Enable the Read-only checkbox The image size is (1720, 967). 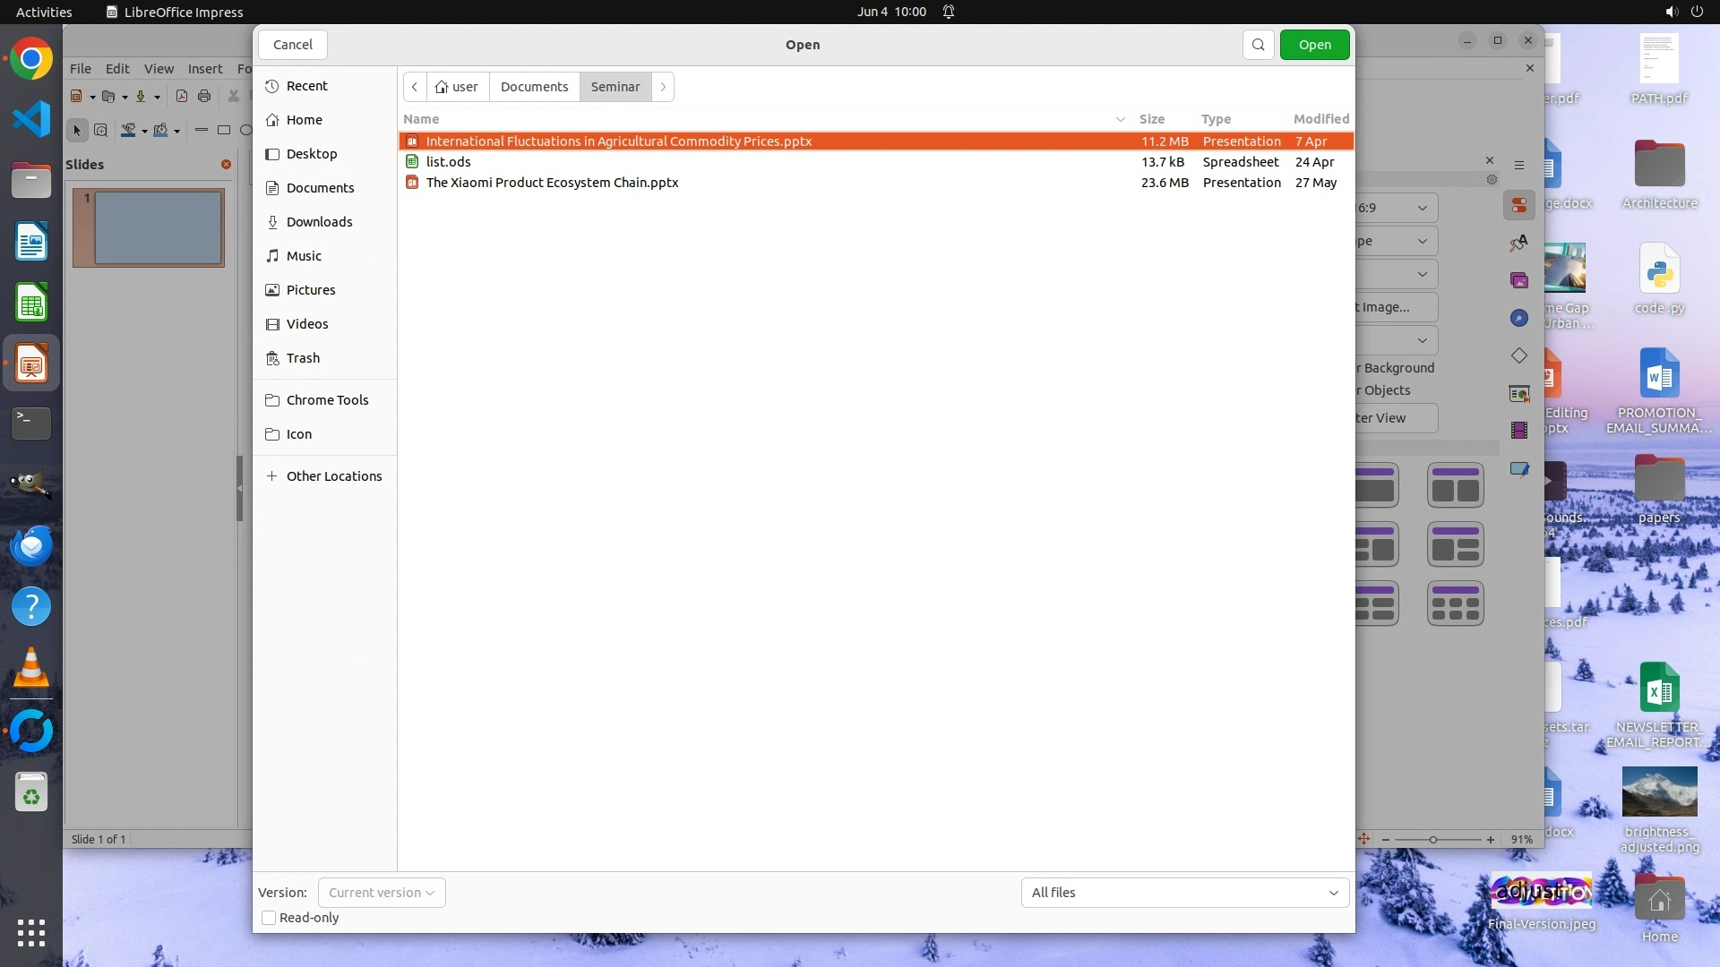click(269, 918)
